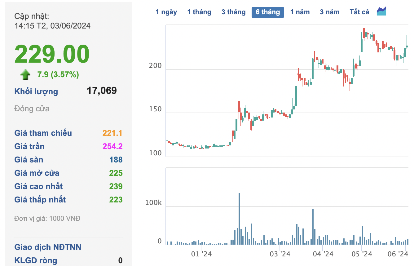Select the '3 tháng' time range tab
Screen dimensions: 414x266
pyautogui.click(x=233, y=12)
